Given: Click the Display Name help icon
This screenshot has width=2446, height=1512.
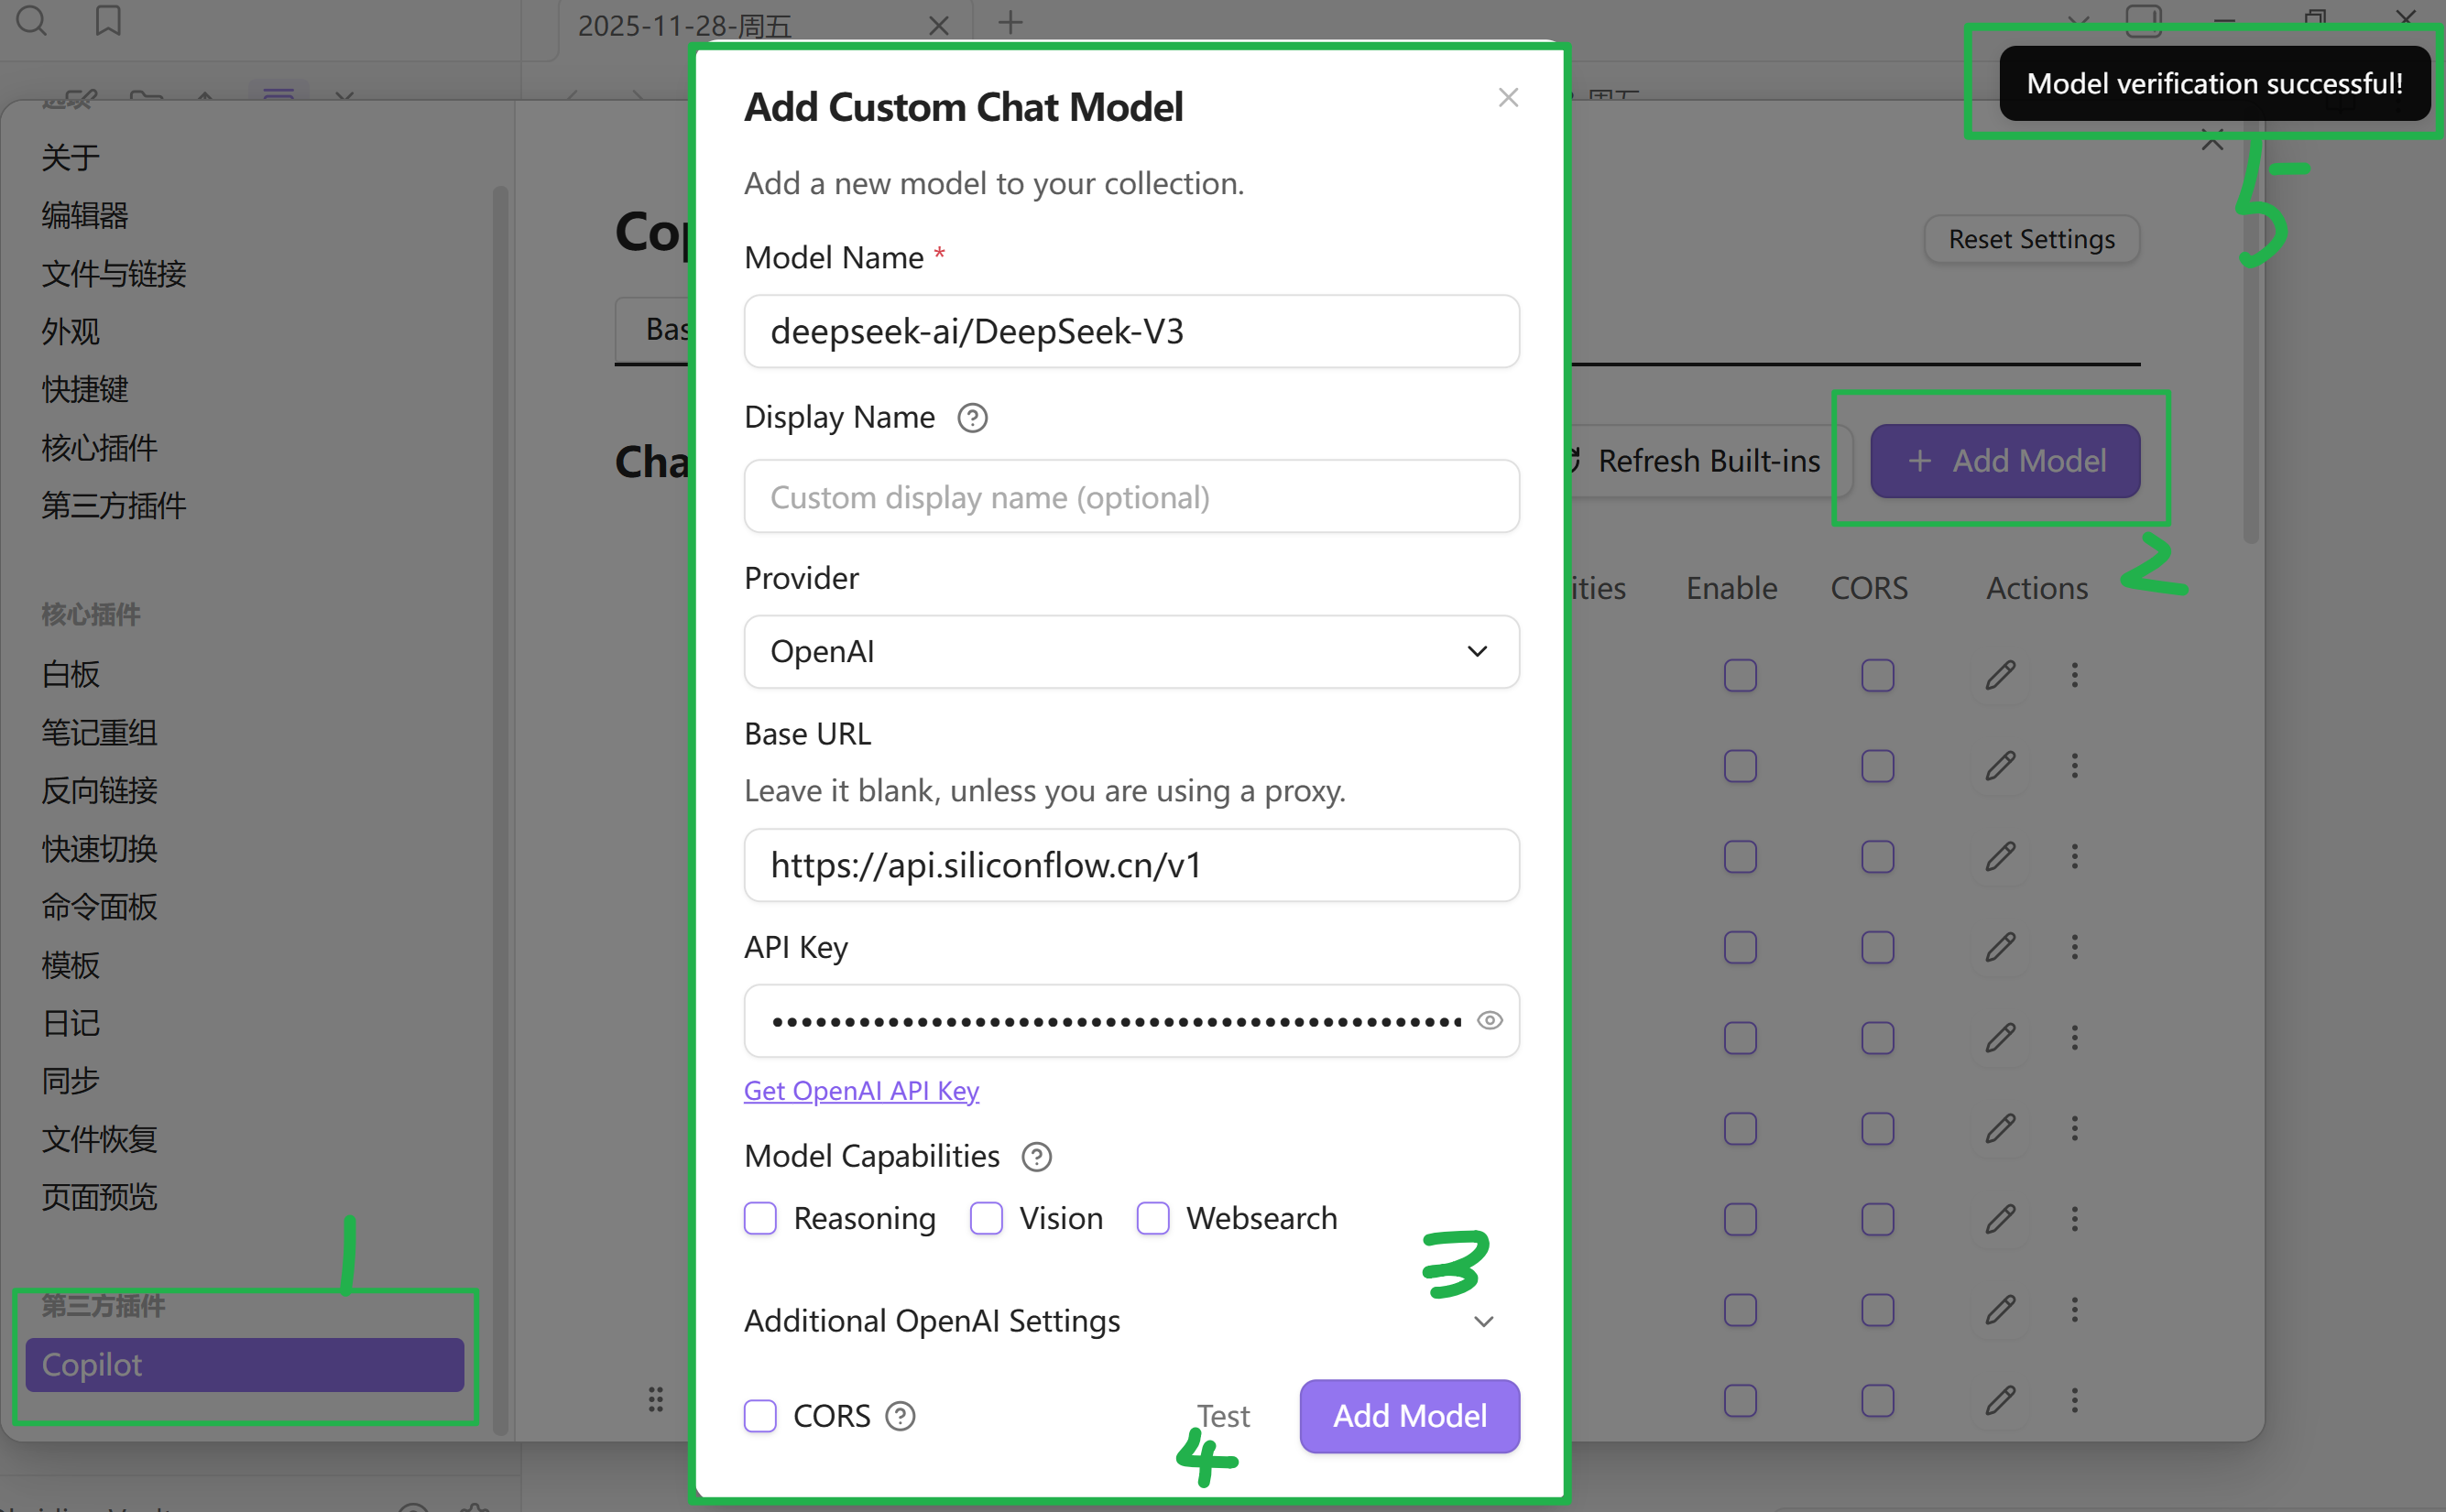Looking at the screenshot, I should point(972,418).
